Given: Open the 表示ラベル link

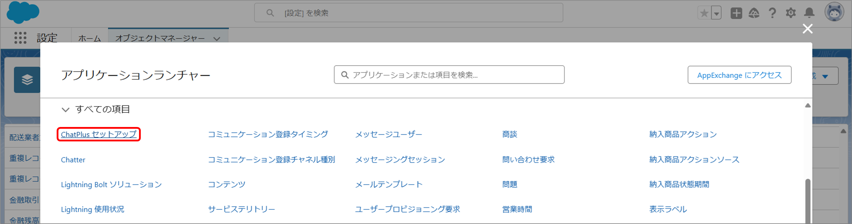Looking at the screenshot, I should (x=668, y=210).
